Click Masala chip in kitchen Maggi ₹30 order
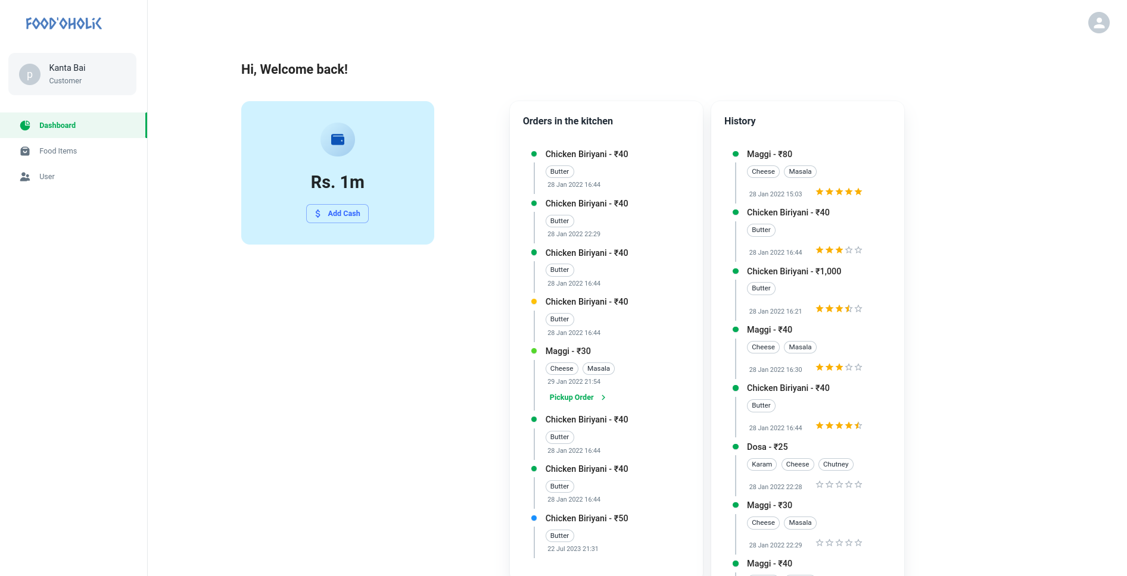This screenshot has height=576, width=1127. pos(598,369)
